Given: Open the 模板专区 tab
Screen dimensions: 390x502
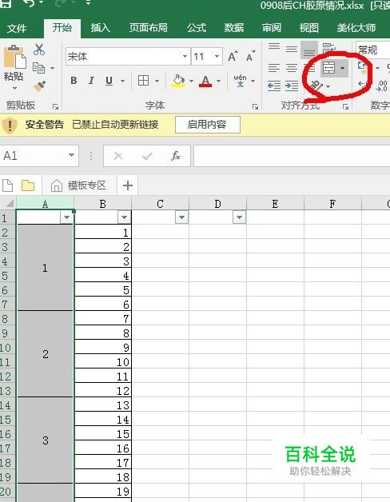Looking at the screenshot, I should pos(79,185).
